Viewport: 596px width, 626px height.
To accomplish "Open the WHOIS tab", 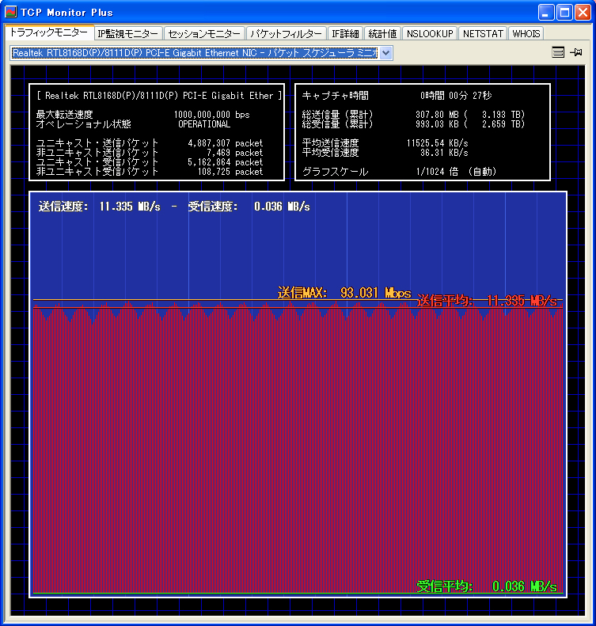I will coord(526,33).
